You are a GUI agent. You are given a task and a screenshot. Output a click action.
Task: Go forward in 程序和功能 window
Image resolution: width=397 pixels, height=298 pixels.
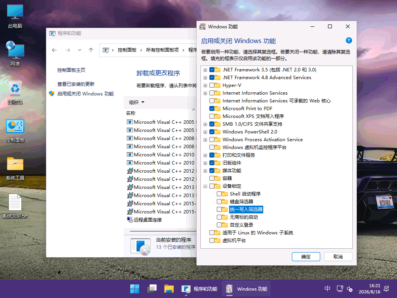coord(68,50)
